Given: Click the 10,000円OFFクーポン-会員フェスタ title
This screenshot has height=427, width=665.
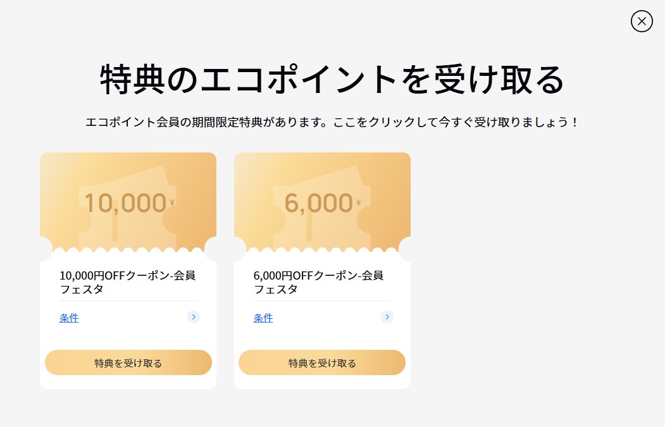Looking at the screenshot, I should tap(128, 282).
